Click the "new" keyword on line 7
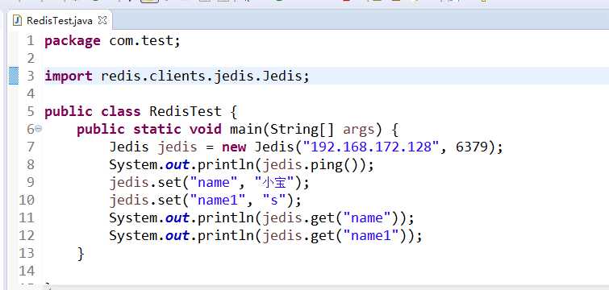The image size is (609, 290). pos(234,147)
